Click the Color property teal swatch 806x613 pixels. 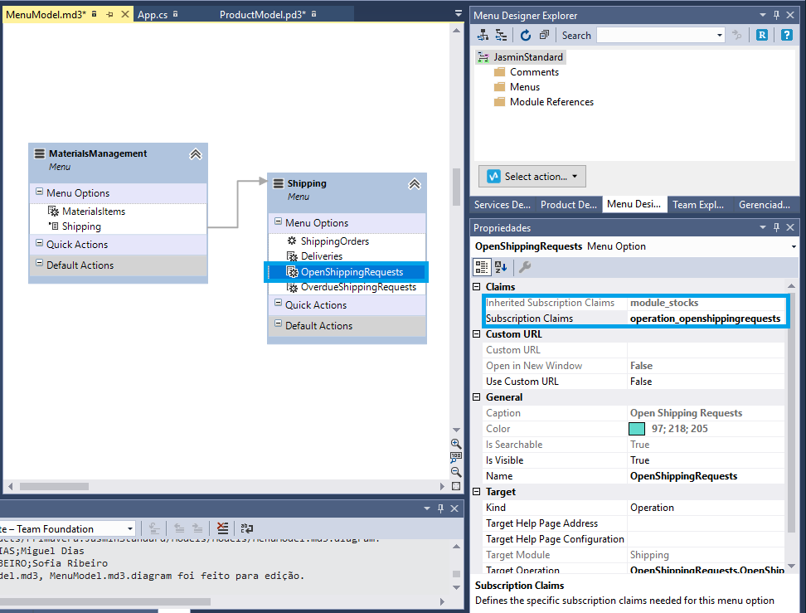(x=637, y=429)
